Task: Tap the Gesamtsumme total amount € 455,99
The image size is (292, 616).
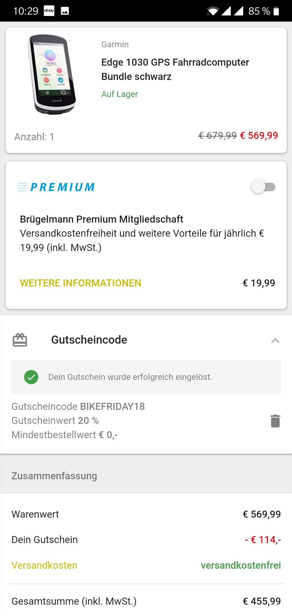Action: click(261, 601)
